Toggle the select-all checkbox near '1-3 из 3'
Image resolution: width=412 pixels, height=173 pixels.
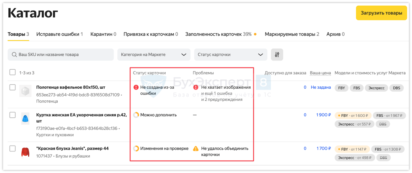pos(12,72)
